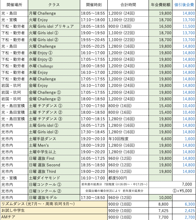Click the 19:05~20:25 time cell
The width and height of the screenshot is (196, 220).
click(x=94, y=46)
